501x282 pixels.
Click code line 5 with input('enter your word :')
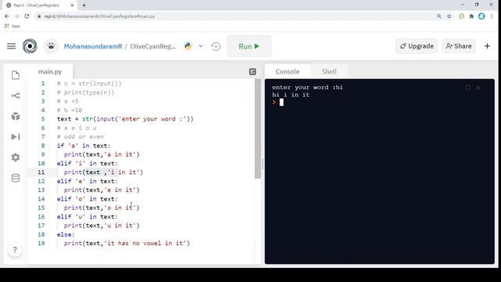pos(125,119)
